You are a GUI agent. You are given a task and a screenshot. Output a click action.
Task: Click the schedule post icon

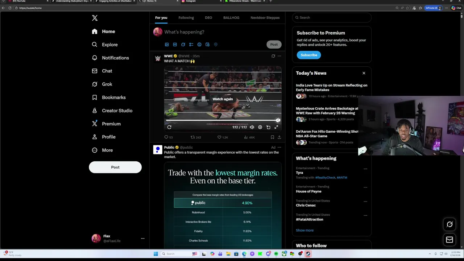207,45
